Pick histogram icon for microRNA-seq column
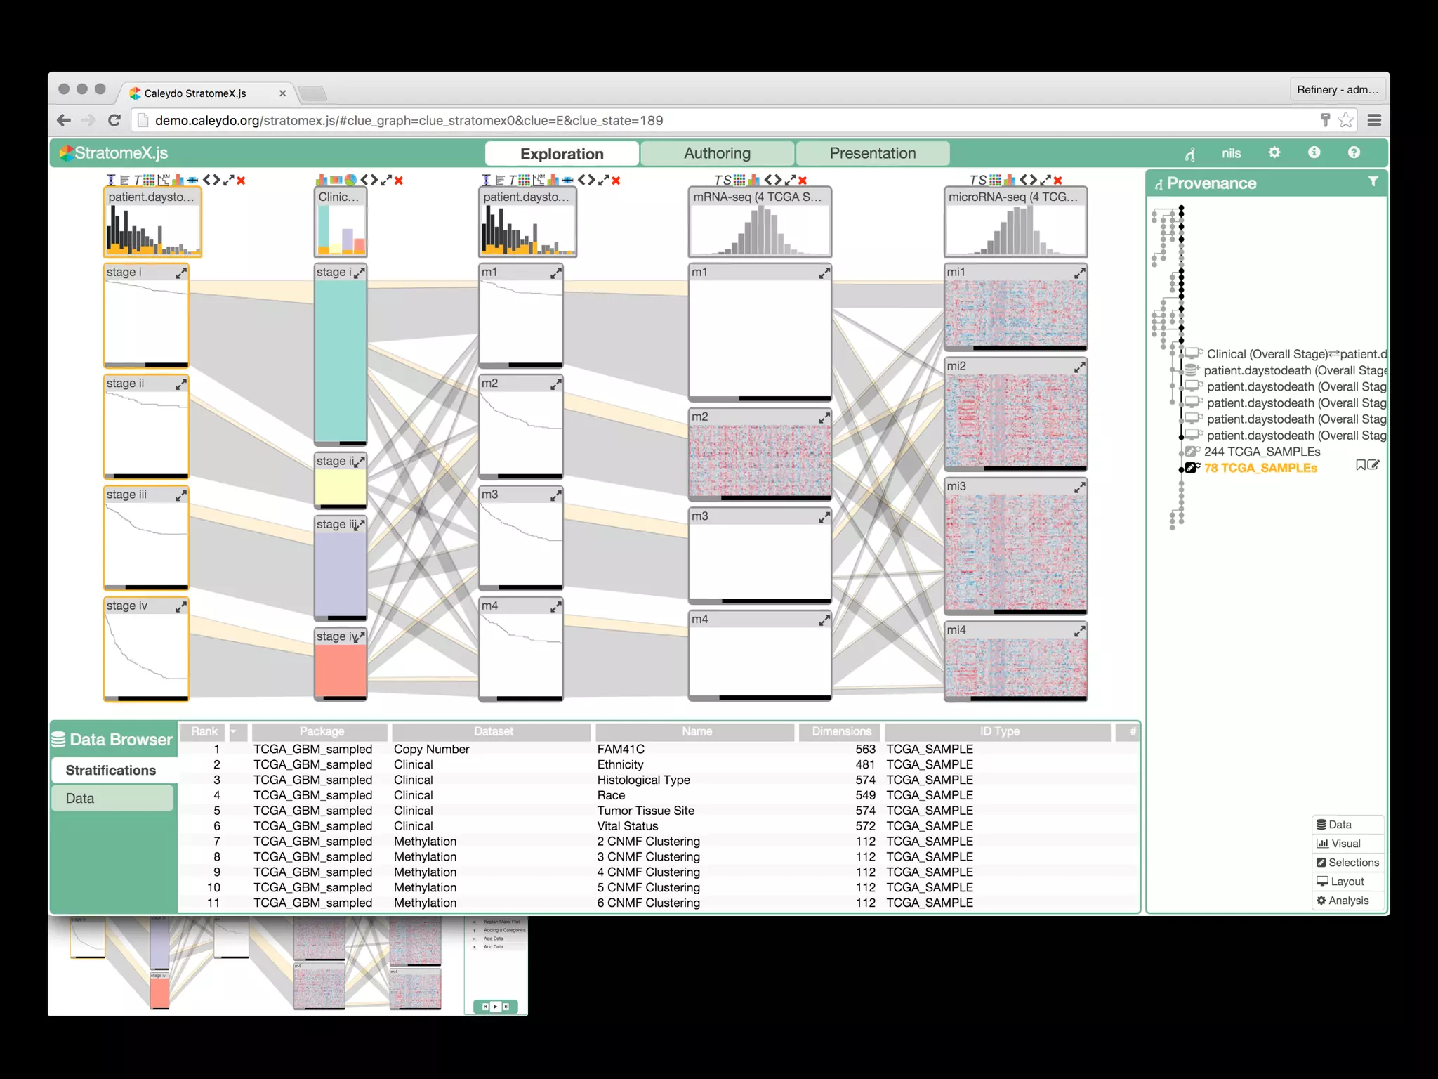Image resolution: width=1438 pixels, height=1079 pixels. 1009,180
